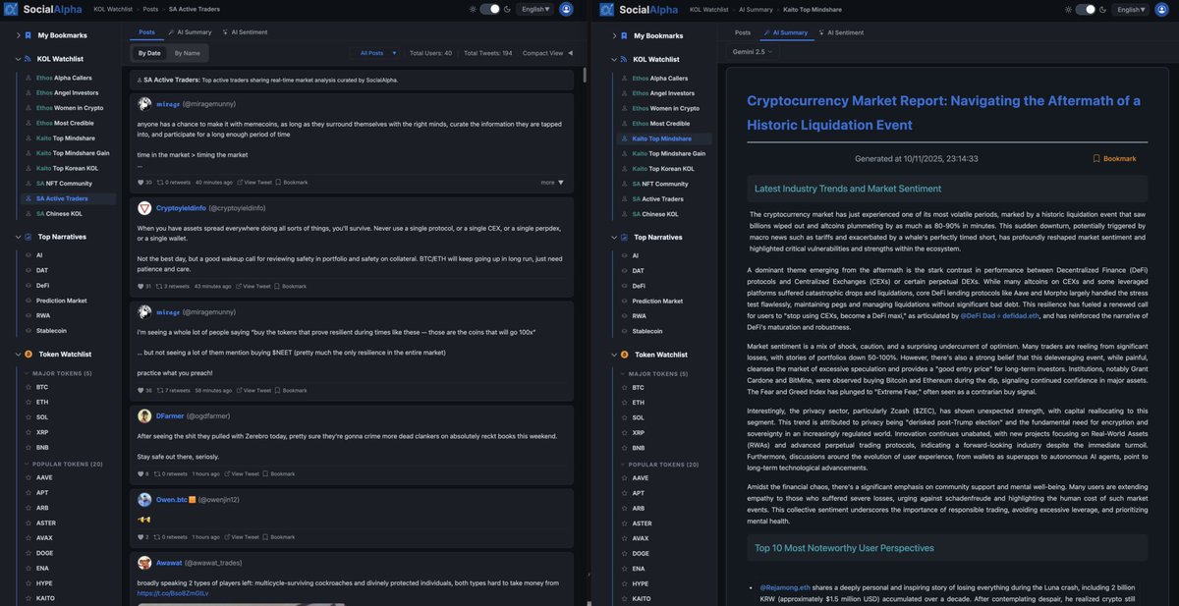This screenshot has width=1179, height=606.
Task: Bookmark the first mirage post
Action: point(291,182)
